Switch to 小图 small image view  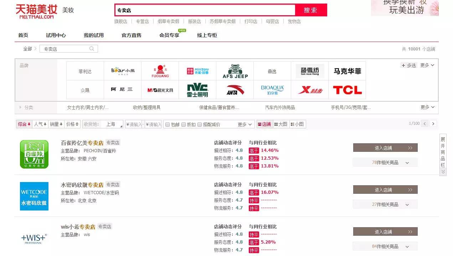(x=297, y=124)
